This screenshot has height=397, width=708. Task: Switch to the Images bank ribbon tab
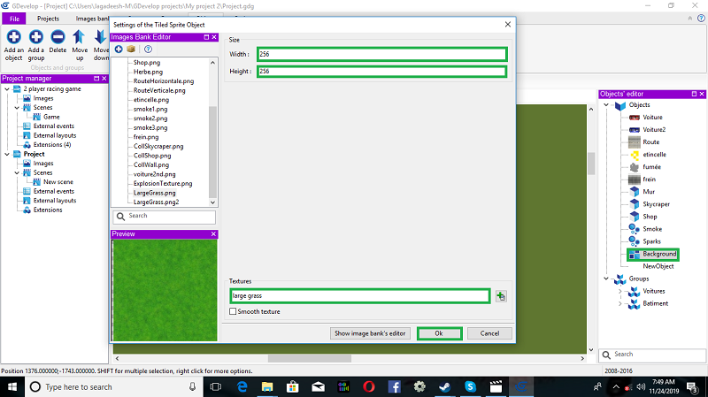[92, 19]
